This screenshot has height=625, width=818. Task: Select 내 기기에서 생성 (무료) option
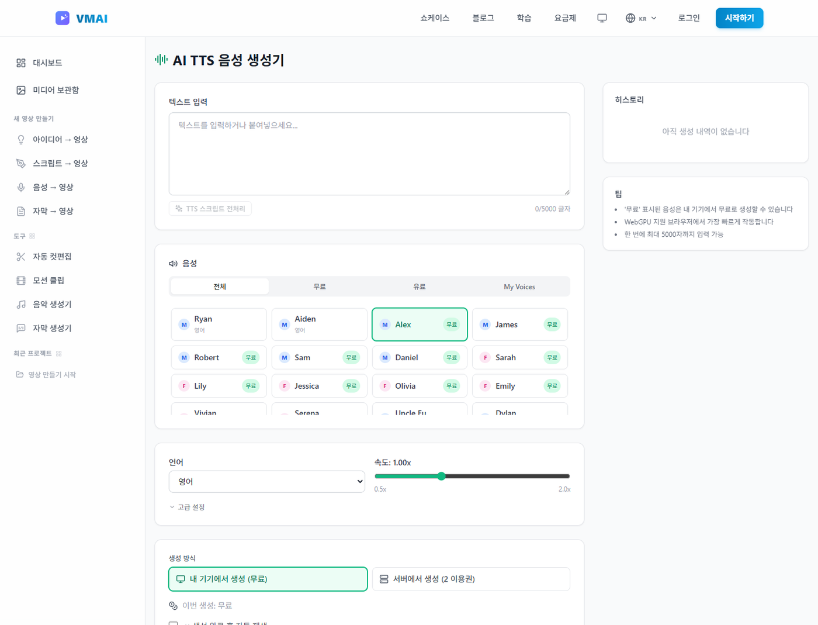268,579
